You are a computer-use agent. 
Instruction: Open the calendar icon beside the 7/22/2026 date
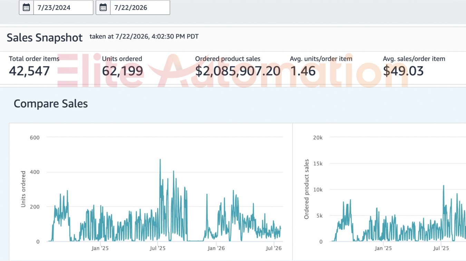click(x=103, y=8)
